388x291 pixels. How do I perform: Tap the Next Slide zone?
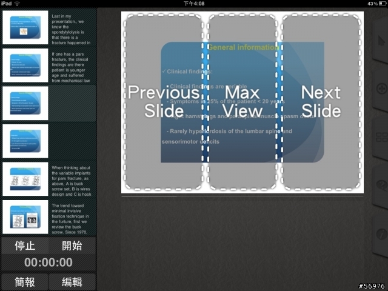click(x=321, y=102)
